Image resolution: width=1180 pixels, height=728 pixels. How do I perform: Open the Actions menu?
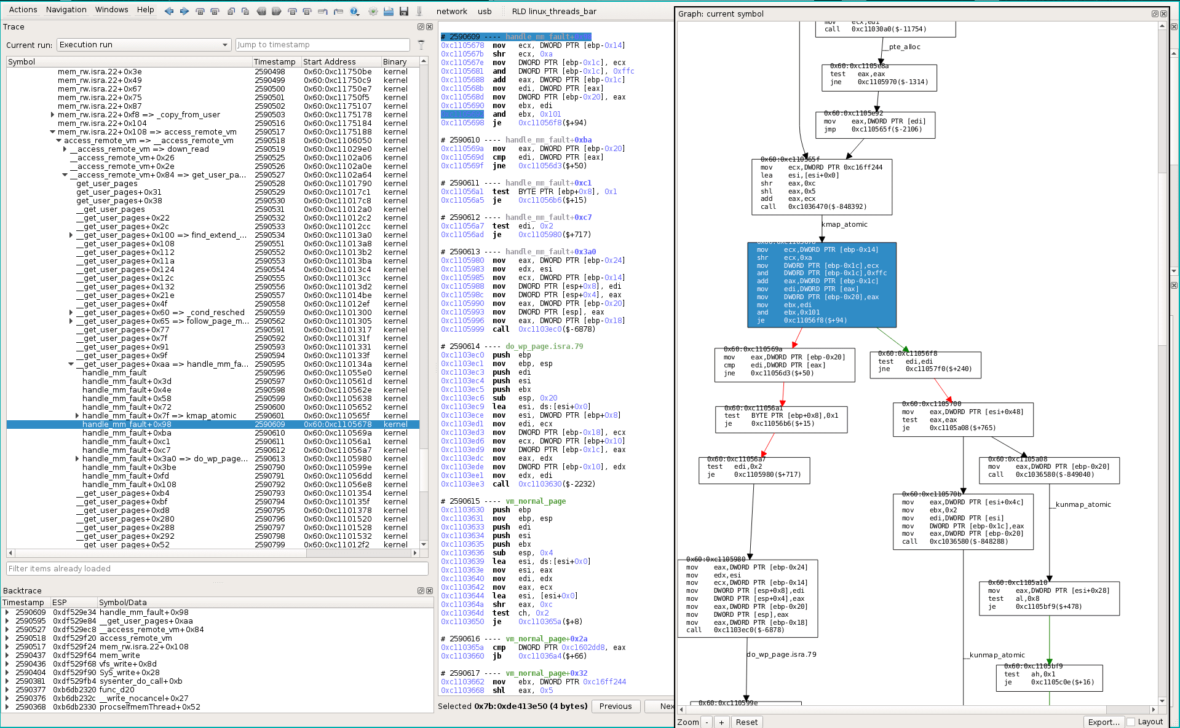point(23,9)
